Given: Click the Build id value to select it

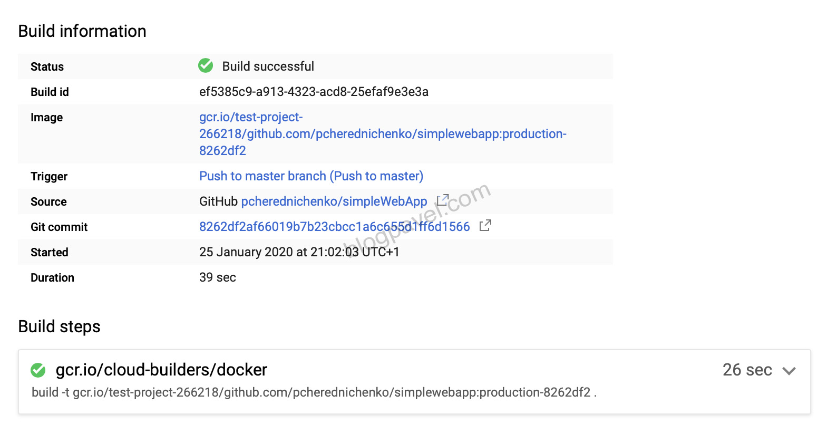Looking at the screenshot, I should (x=314, y=91).
